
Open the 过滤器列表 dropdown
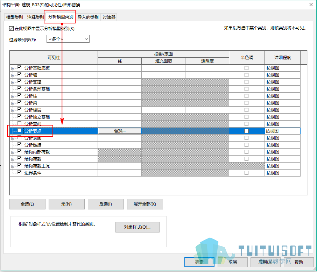click(68, 39)
